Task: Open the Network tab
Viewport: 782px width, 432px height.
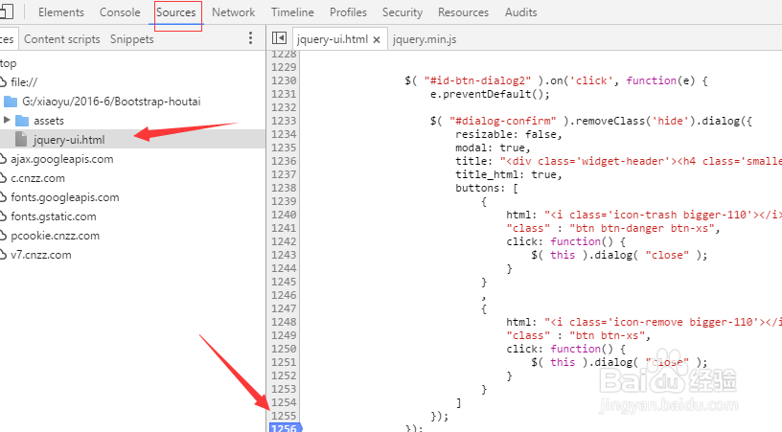Action: pos(234,12)
